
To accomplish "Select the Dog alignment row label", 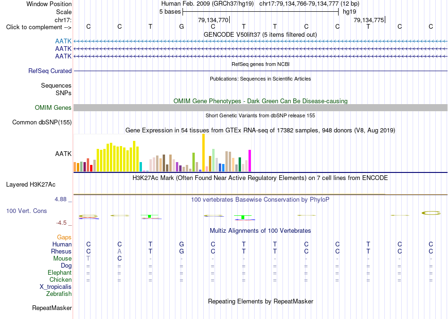I will pos(66,266).
